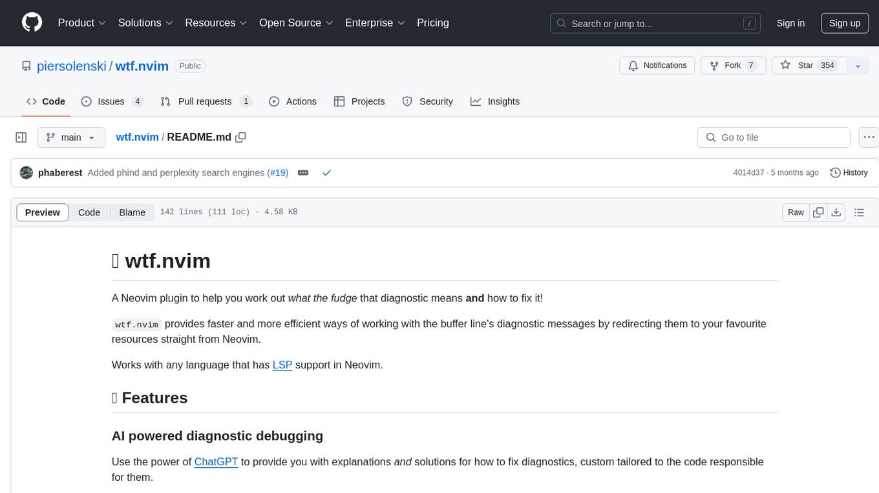Expand the Open Source menu
The image size is (879, 493).
click(296, 23)
